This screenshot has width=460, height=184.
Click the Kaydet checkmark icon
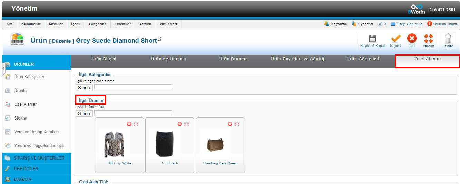[395, 39]
